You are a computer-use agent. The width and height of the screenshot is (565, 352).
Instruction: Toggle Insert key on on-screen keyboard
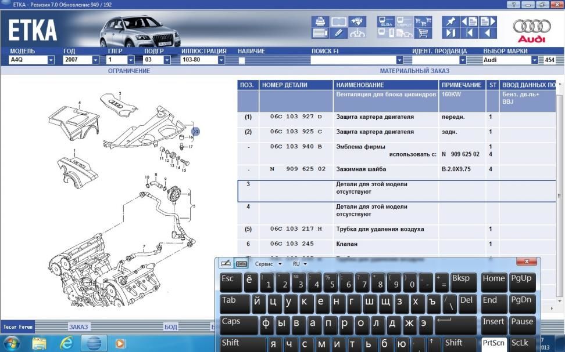pos(494,325)
